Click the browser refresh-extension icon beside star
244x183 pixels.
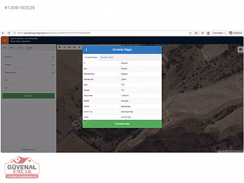tap(196, 33)
